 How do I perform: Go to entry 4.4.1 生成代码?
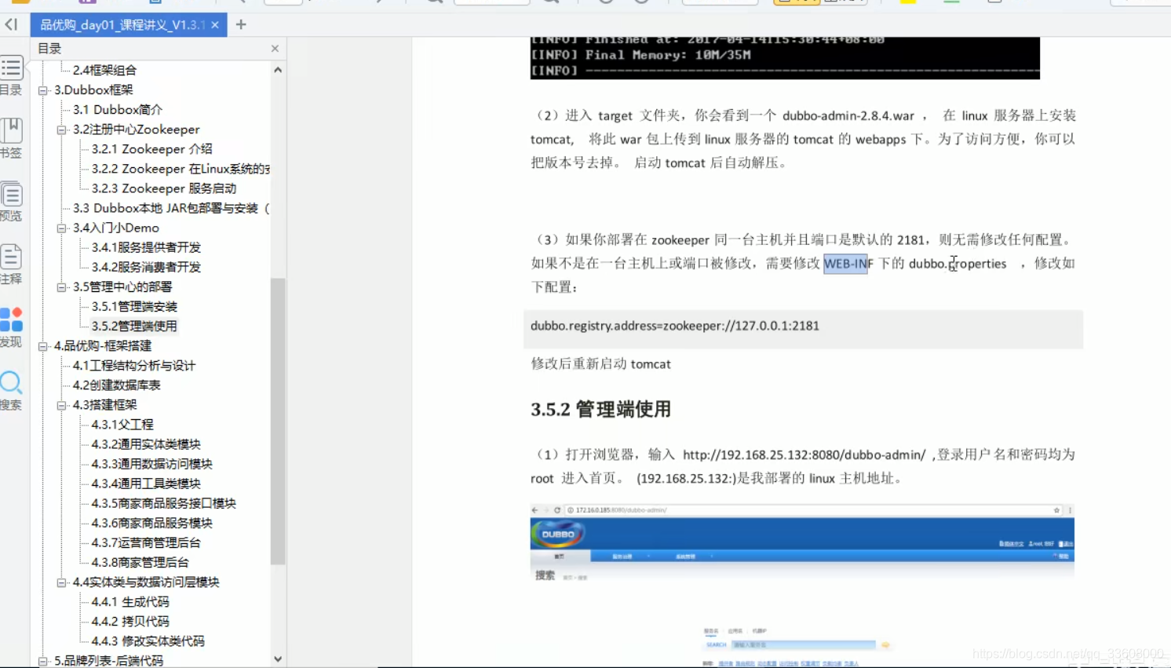pyautogui.click(x=130, y=602)
